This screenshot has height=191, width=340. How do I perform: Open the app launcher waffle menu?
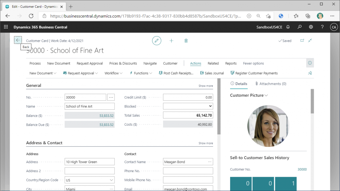(x=6, y=27)
